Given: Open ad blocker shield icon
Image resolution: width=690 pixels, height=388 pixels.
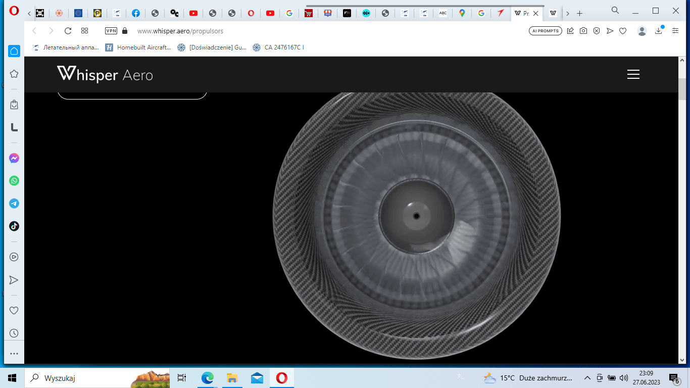Looking at the screenshot, I should pos(597,31).
